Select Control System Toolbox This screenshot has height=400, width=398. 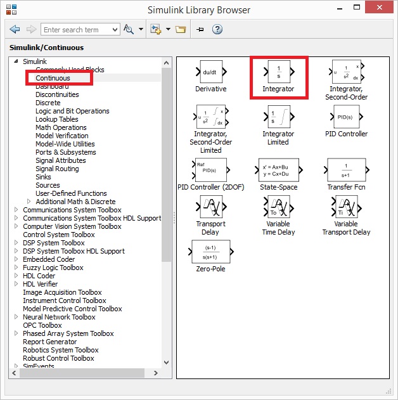[x=59, y=235]
